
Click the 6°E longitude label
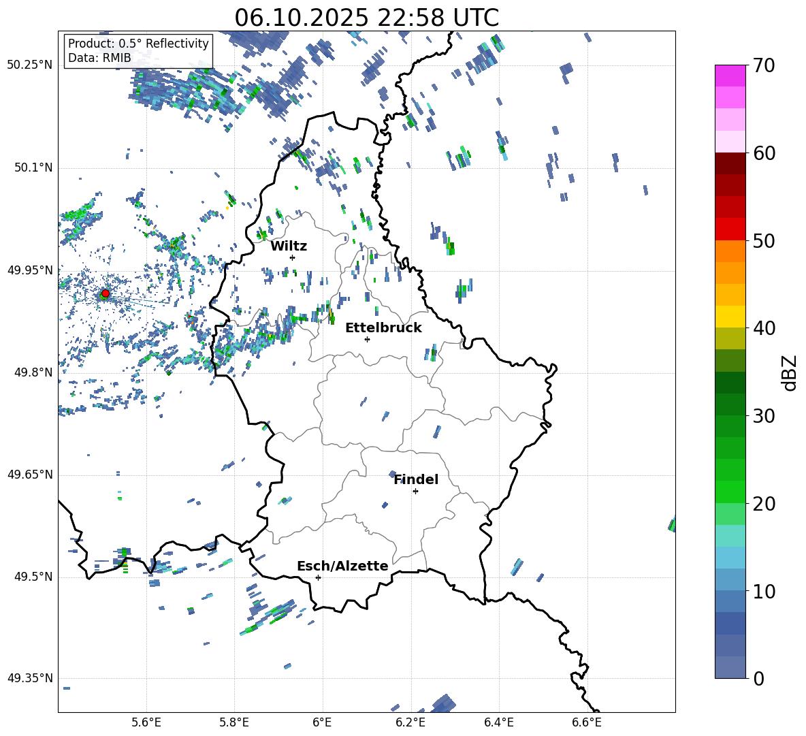coord(322,722)
